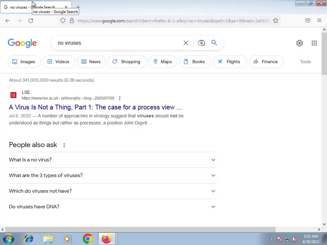Open the Google apps grid
Screen dimensions: 327x245
pyautogui.click(x=314, y=43)
